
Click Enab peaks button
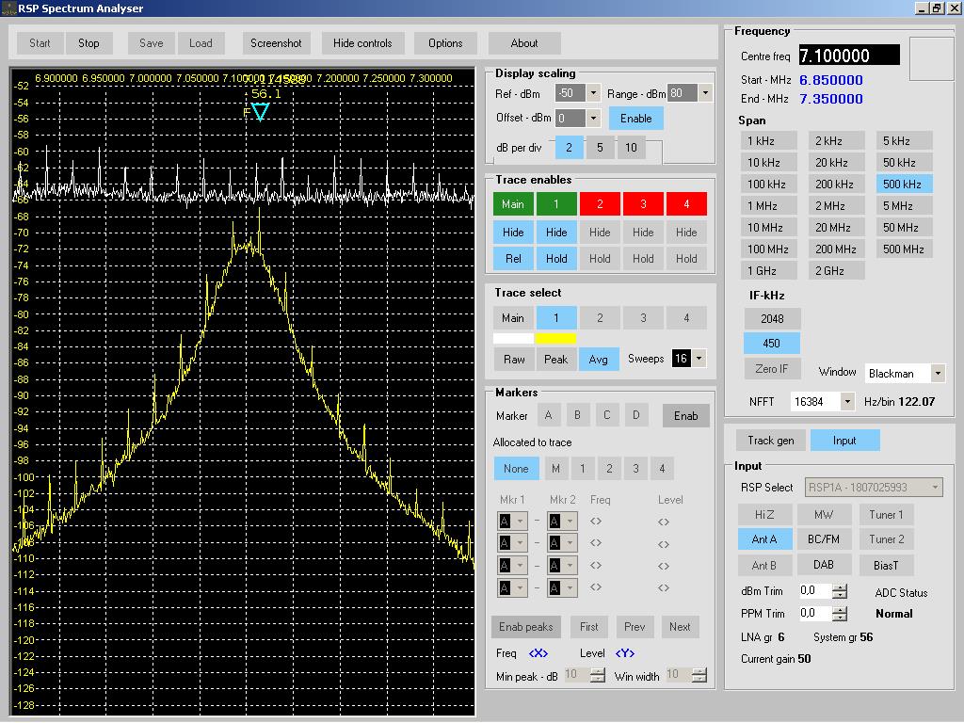coord(525,627)
